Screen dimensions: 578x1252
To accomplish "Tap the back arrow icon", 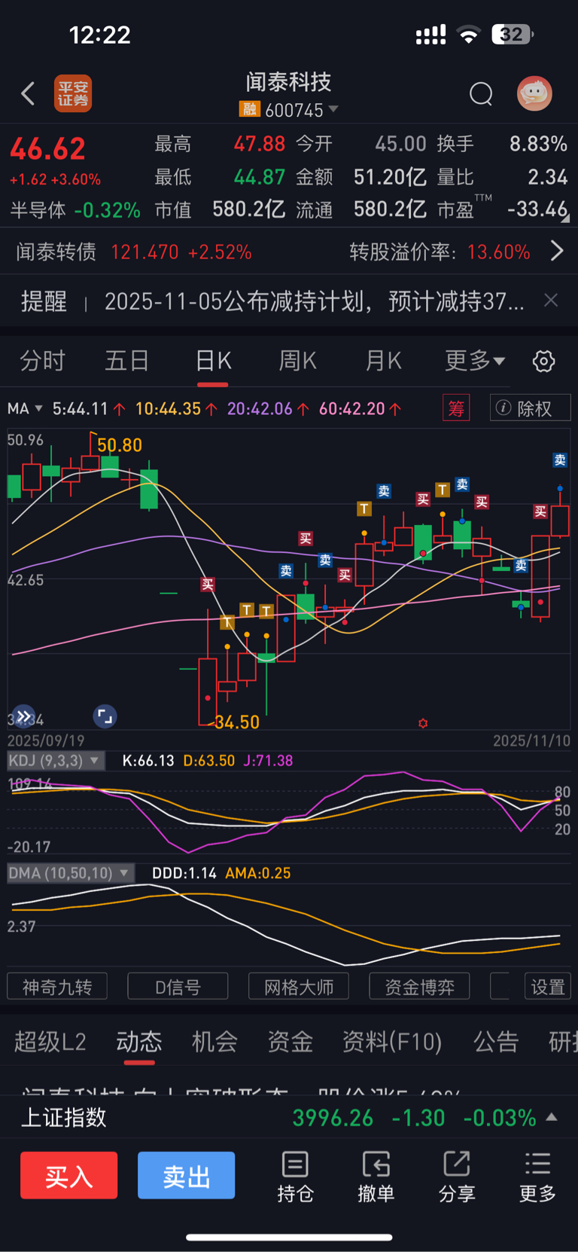I will tap(29, 93).
